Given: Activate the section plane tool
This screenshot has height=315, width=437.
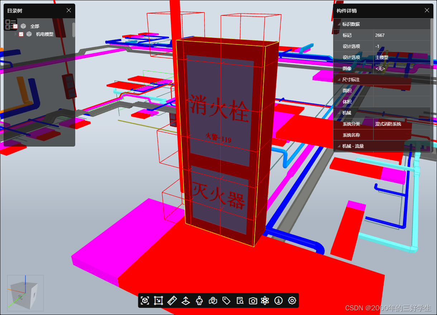Looking at the screenshot, I should click(186, 301).
